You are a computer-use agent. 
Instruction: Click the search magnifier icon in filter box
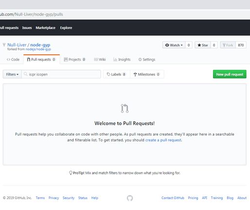point(25,74)
